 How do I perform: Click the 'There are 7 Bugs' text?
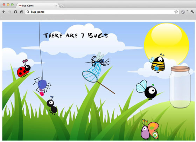76,35
